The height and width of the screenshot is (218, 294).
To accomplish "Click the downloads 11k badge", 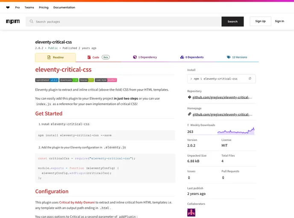I will click(69, 80).
